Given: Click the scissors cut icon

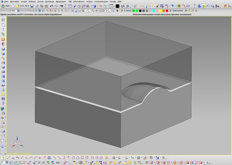Looking at the screenshot, I should coord(37,6).
